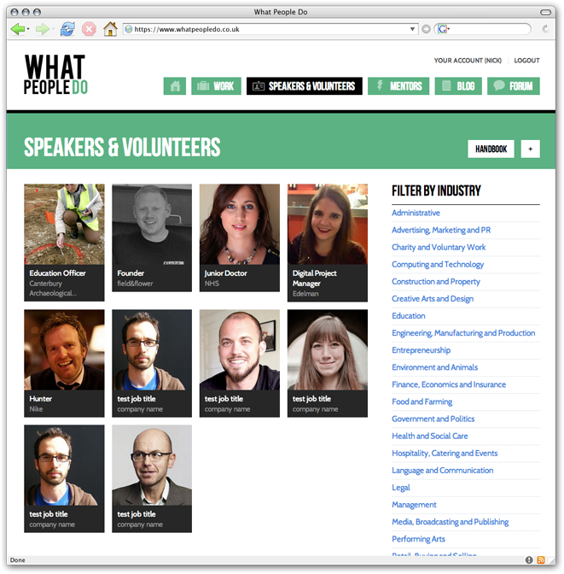Click the browser forward arrow
The width and height of the screenshot is (564, 574).
point(42,28)
